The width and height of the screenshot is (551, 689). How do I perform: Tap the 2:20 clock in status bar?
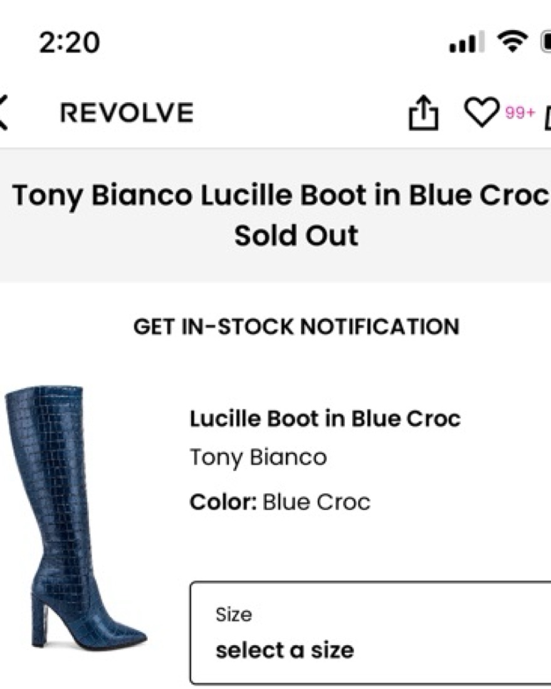click(x=69, y=42)
